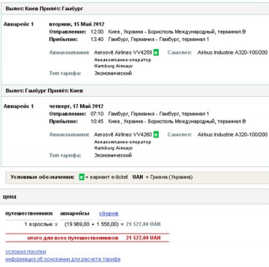Select the Aerosvit Airlines VV4259 flight text
The width and height of the screenshot is (269, 267).
[x=123, y=52]
